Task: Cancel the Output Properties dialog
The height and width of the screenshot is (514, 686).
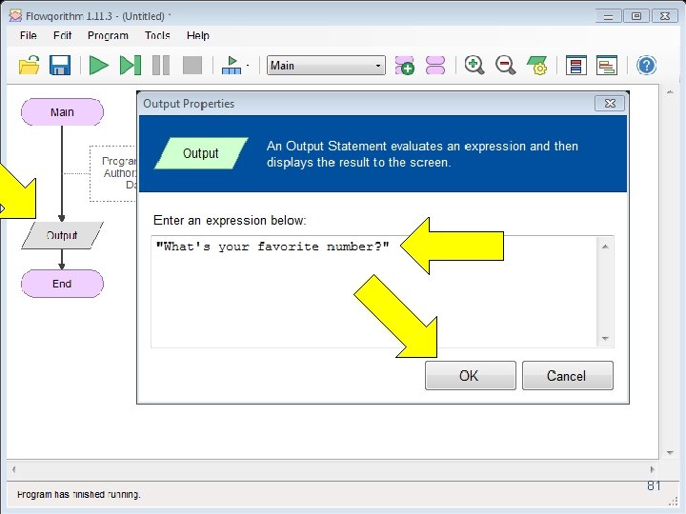Action: [568, 375]
